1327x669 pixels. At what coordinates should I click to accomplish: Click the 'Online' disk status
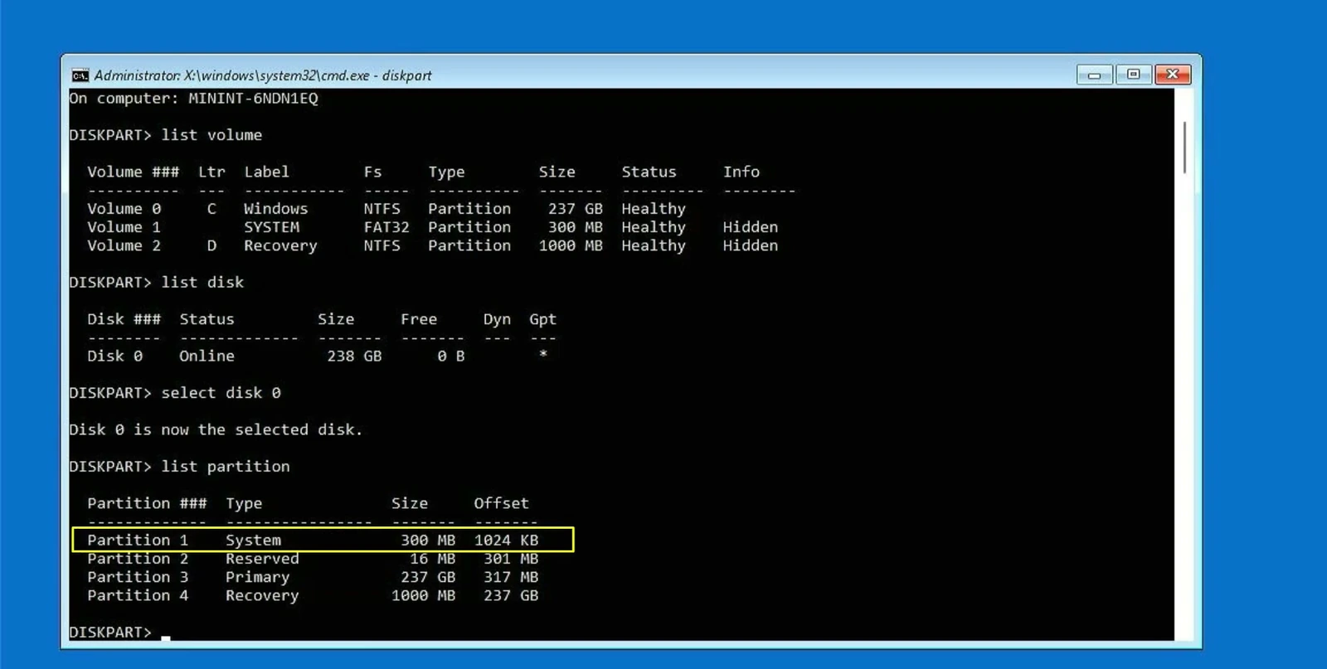pos(207,356)
